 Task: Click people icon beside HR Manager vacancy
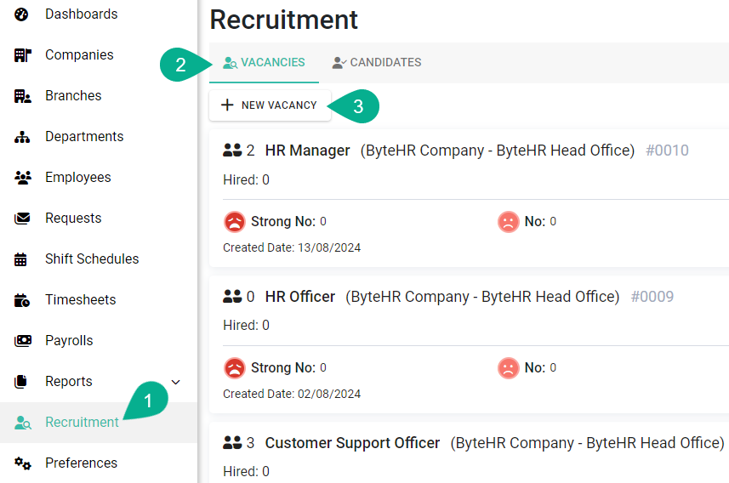[x=232, y=151]
